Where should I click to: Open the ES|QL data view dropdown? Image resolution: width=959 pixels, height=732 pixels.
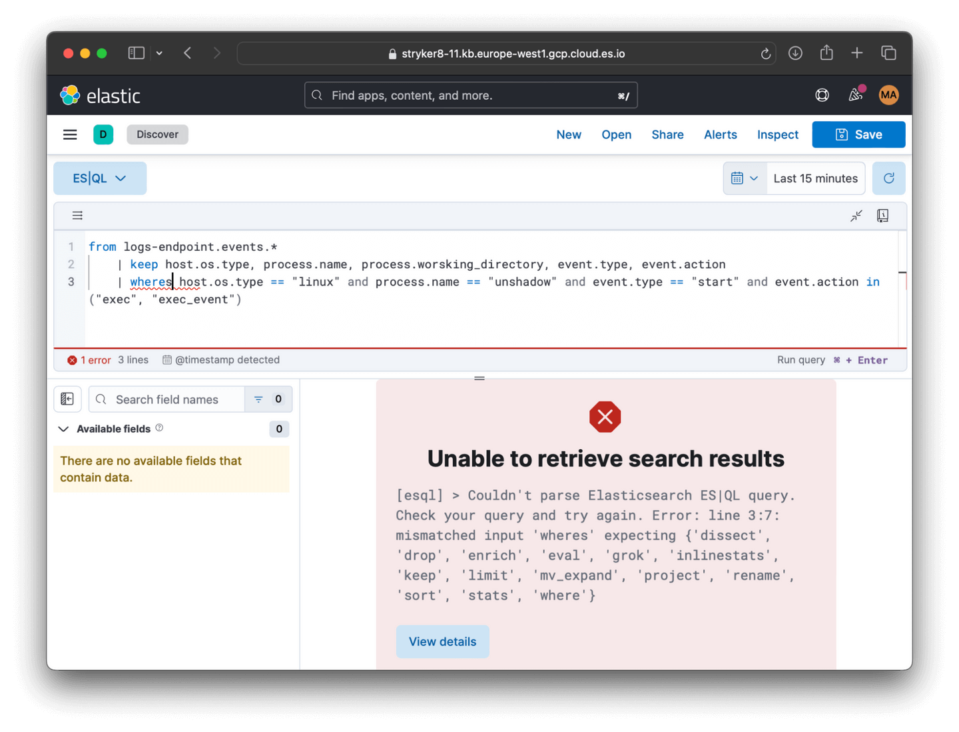pyautogui.click(x=100, y=178)
